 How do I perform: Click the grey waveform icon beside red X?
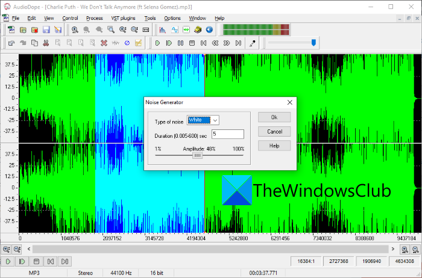116,43
